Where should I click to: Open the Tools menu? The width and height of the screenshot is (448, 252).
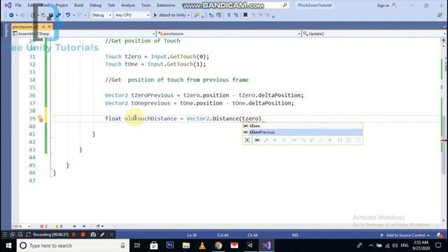146,5
